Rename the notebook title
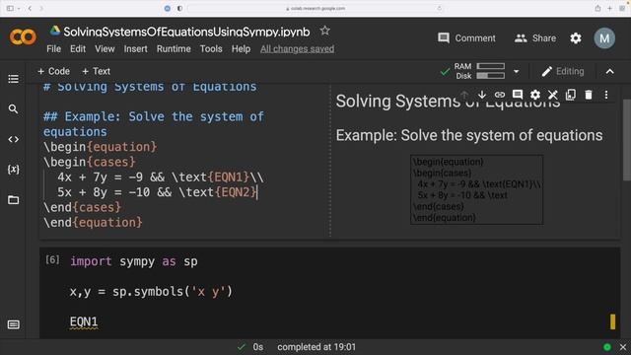631x355 pixels. [x=186, y=32]
